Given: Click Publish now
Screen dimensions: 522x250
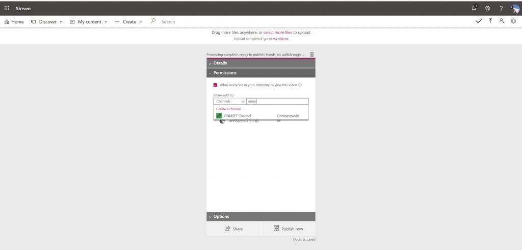Looking at the screenshot, I should 289,229.
